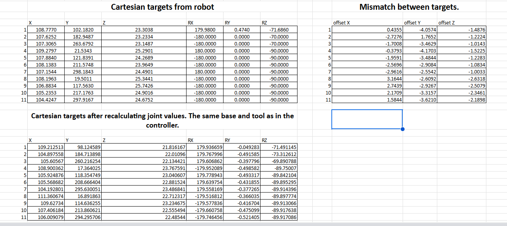
Task: Select the cell containing 108.7770
Action: click(x=46, y=30)
